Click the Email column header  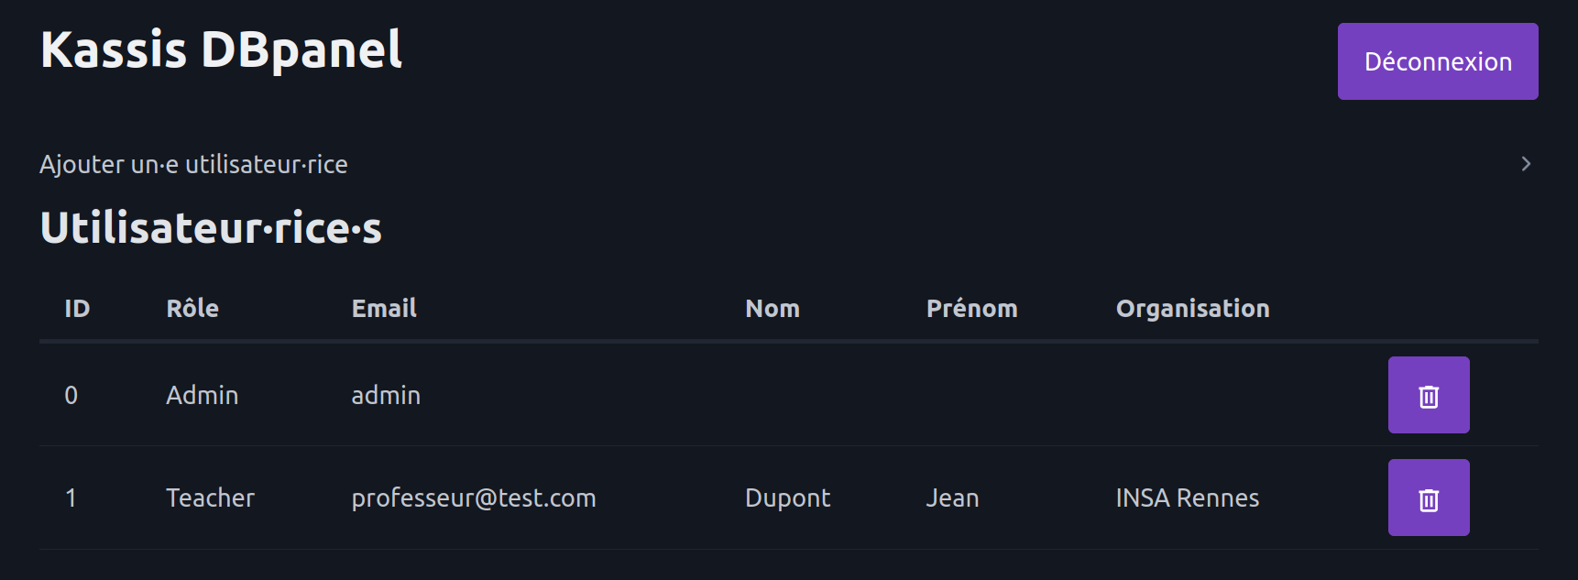pos(384,309)
